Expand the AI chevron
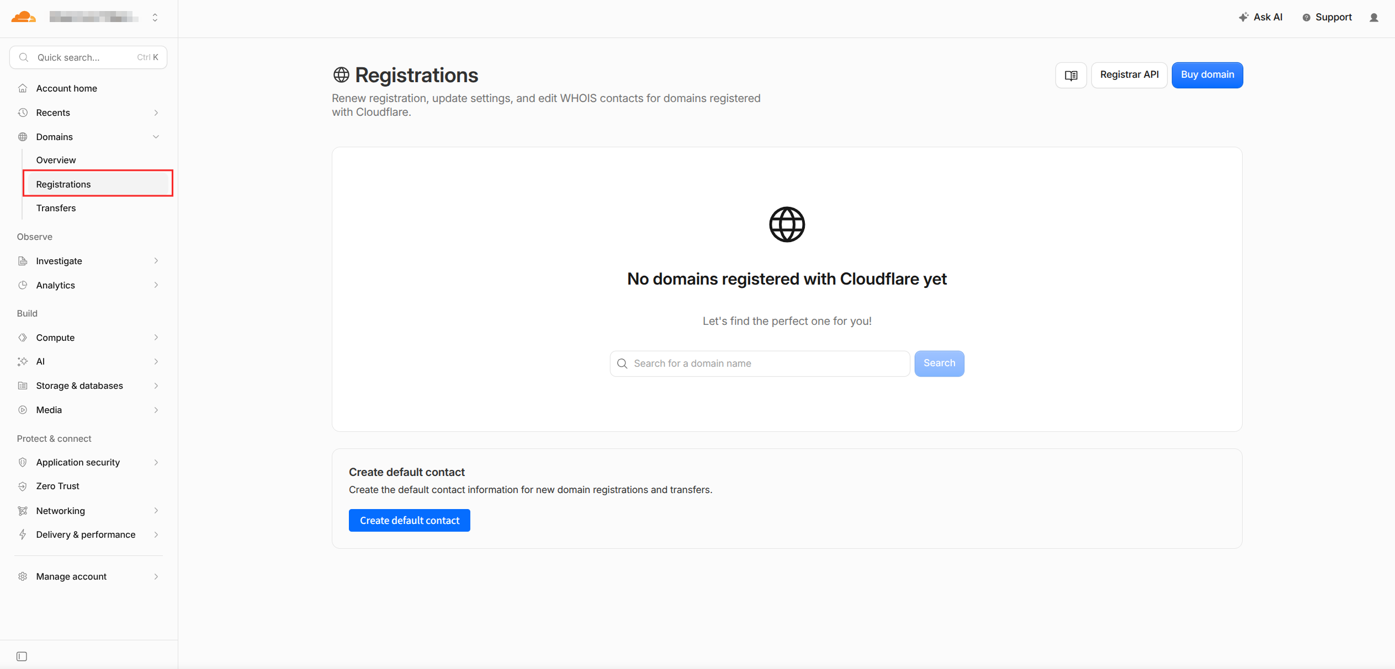 click(x=156, y=361)
